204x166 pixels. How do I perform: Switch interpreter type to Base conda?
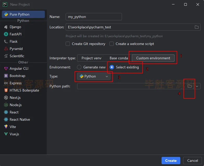click(x=119, y=58)
